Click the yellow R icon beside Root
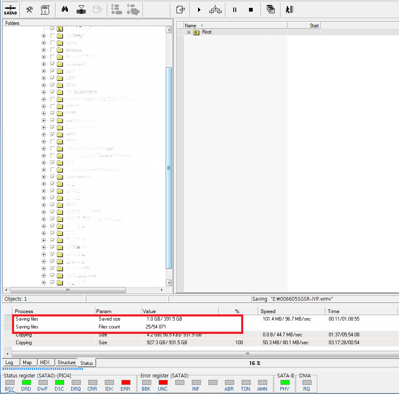 coord(196,32)
